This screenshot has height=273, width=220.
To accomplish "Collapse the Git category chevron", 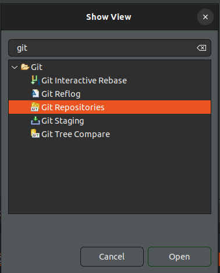I will pyautogui.click(x=15, y=67).
